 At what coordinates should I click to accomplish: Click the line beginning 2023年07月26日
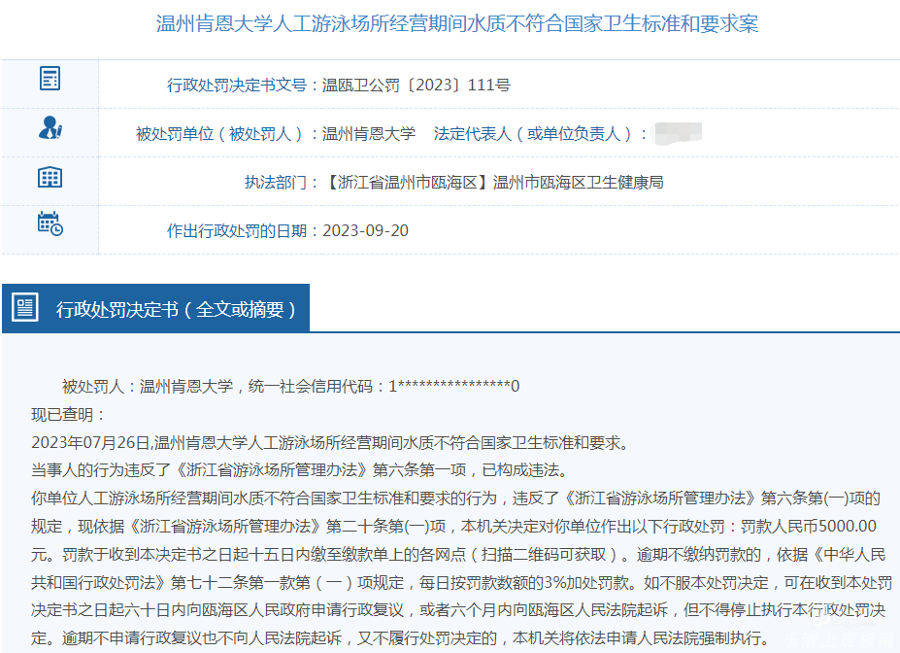(332, 442)
